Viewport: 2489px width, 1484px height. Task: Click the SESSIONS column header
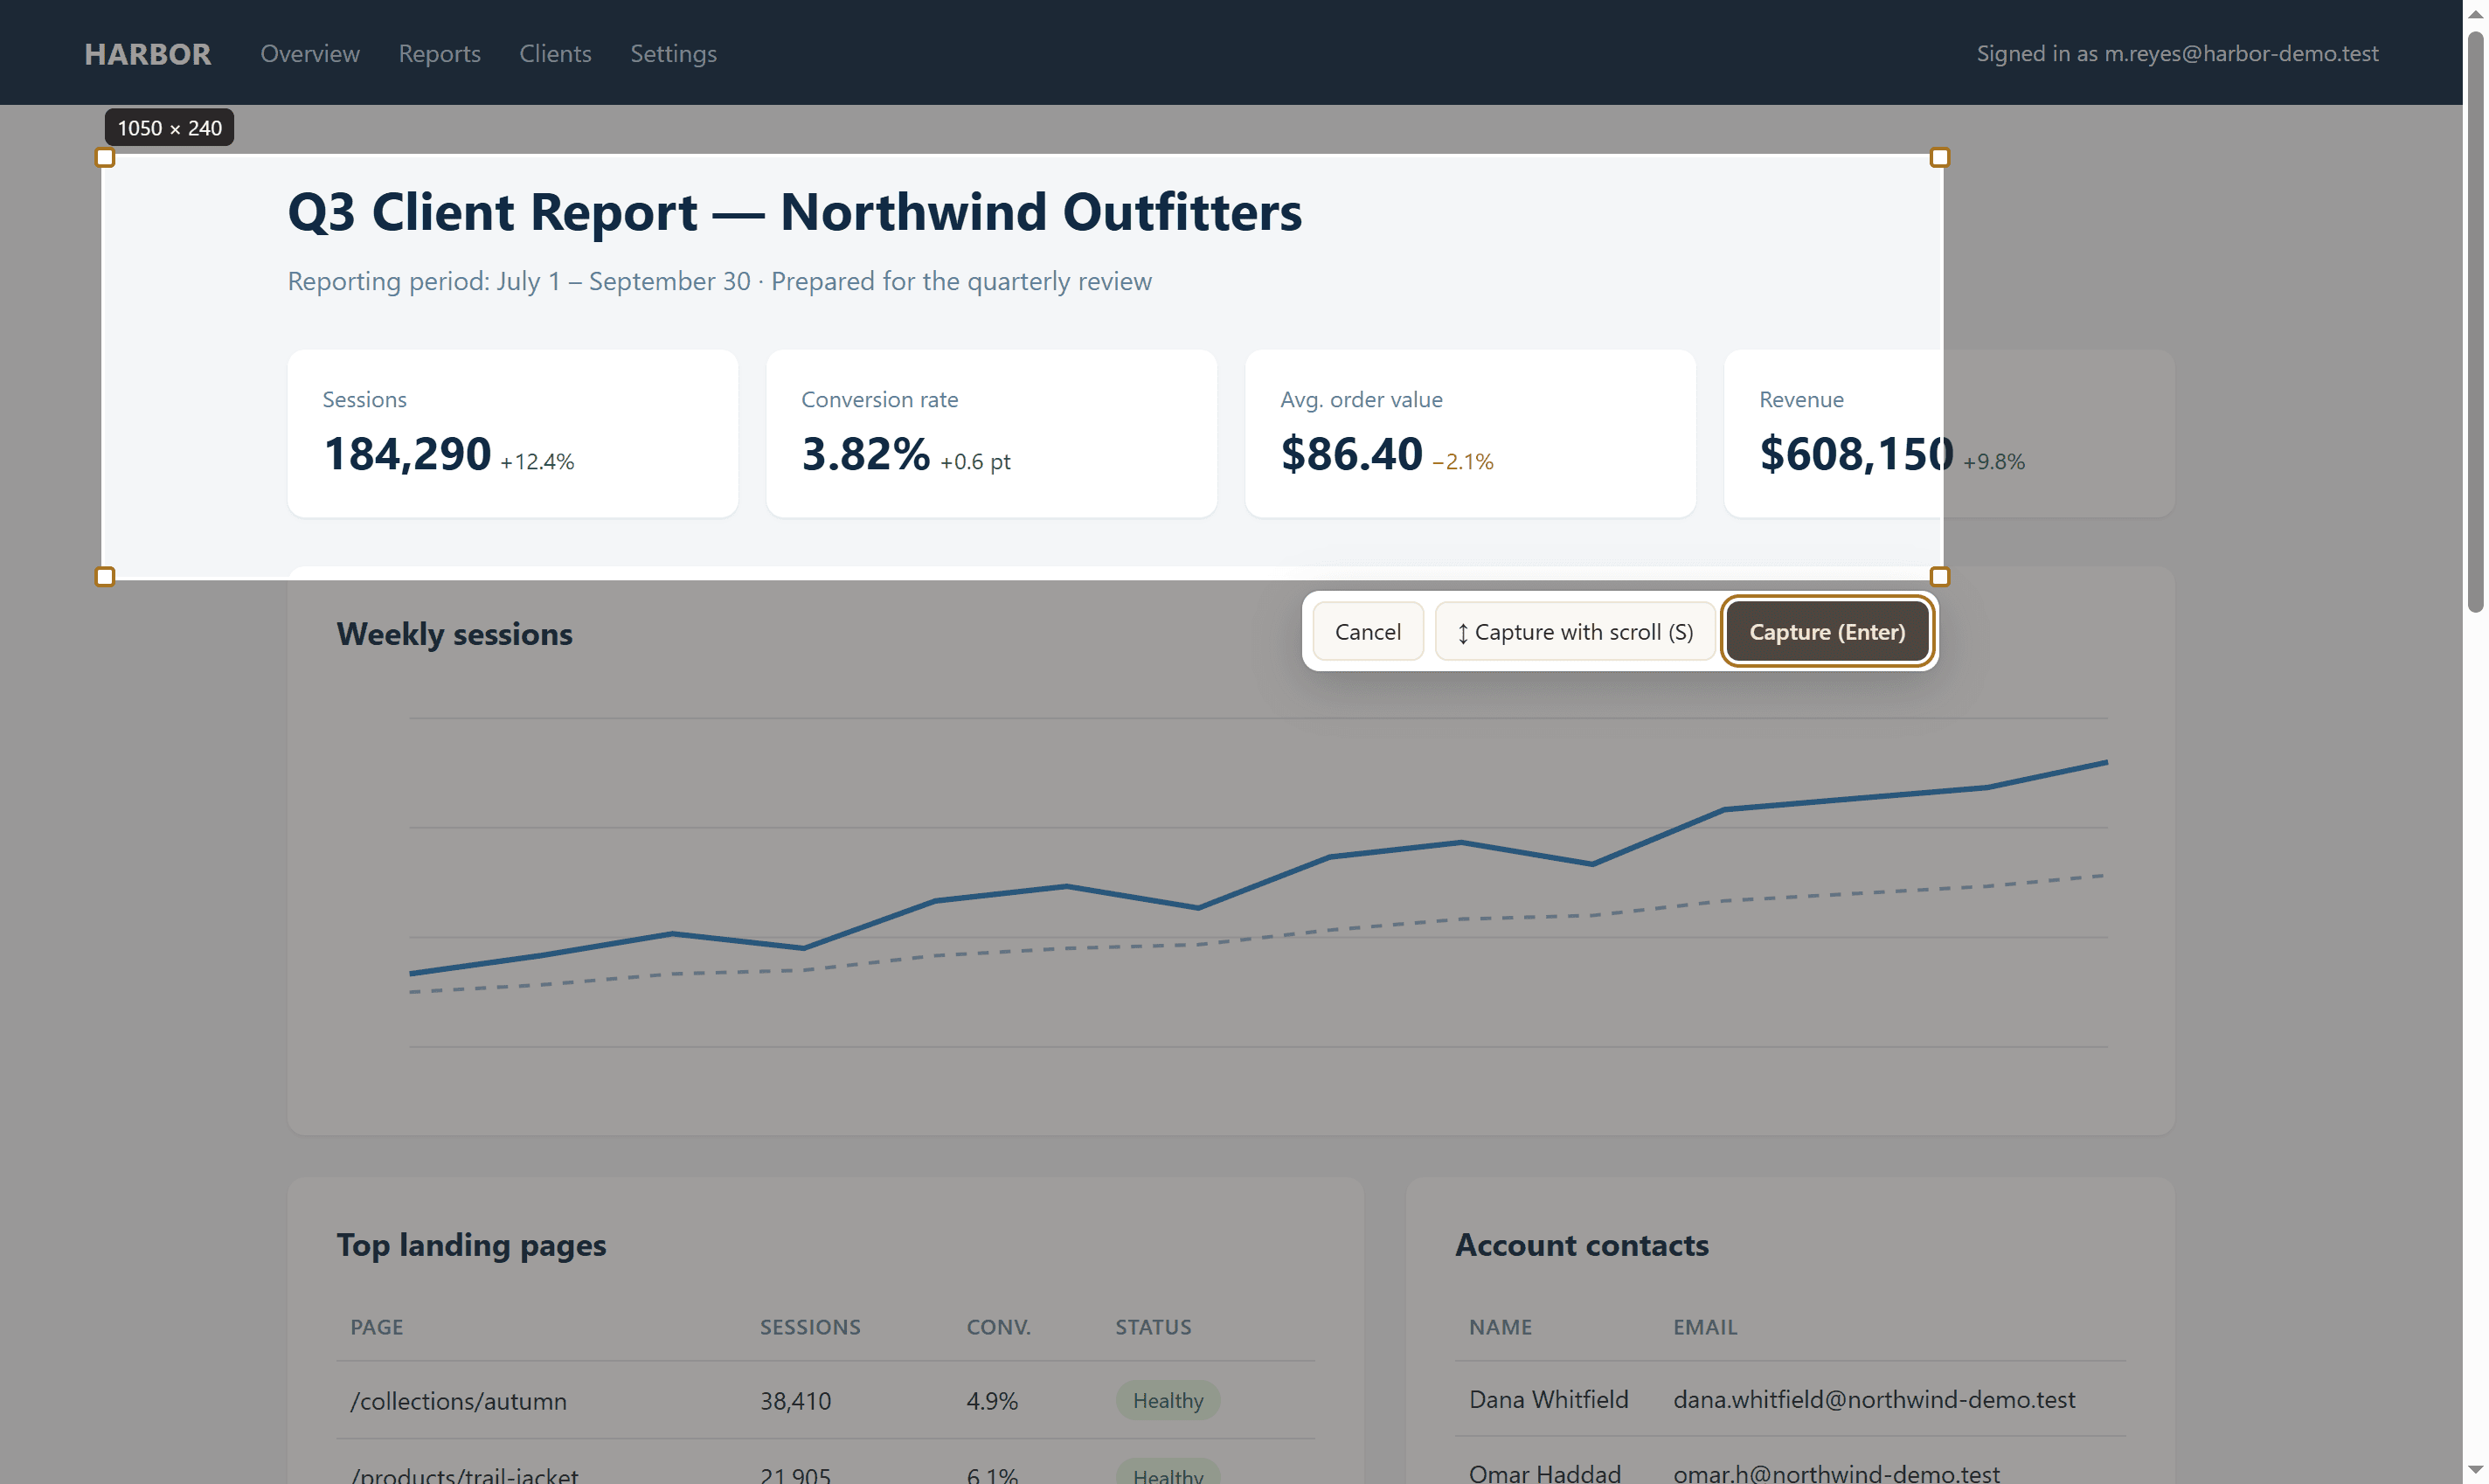click(810, 1327)
